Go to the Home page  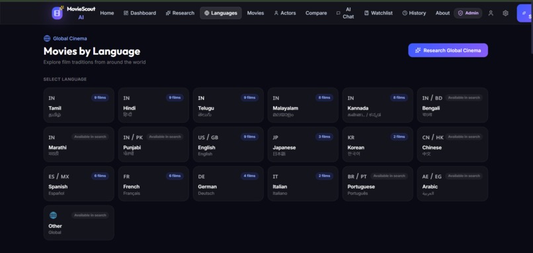107,13
